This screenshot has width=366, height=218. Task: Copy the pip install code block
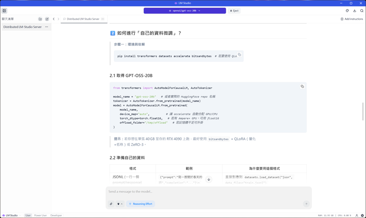pyautogui.click(x=239, y=55)
